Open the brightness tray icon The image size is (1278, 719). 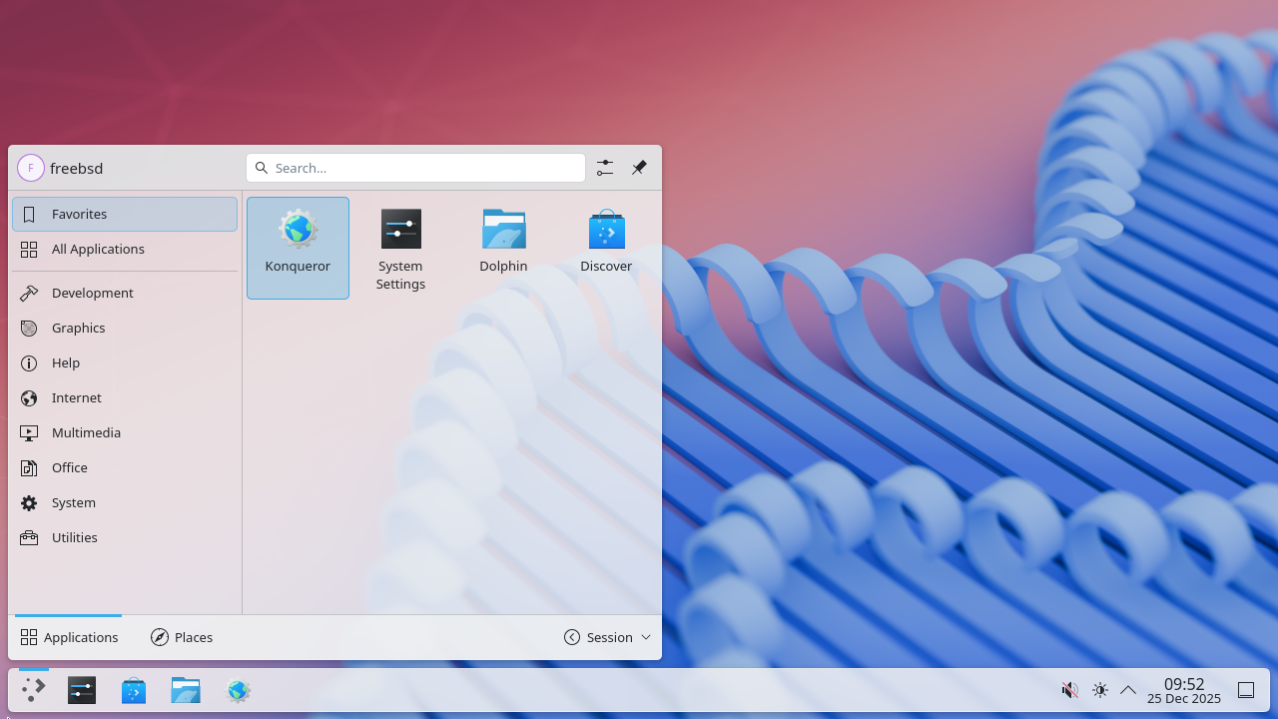point(1100,690)
